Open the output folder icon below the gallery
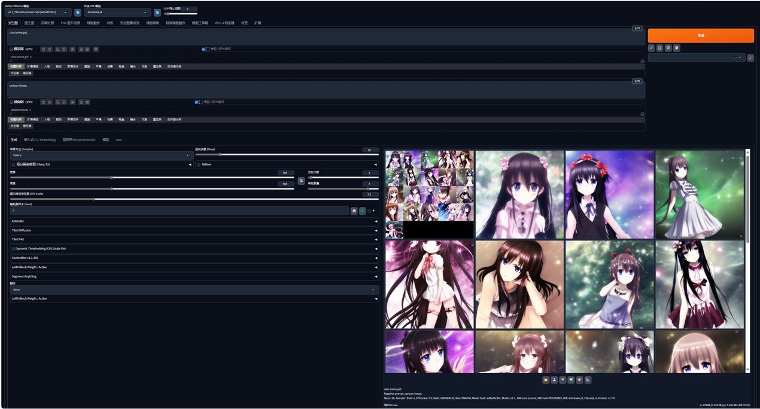This screenshot has height=409, width=760. 546,380
